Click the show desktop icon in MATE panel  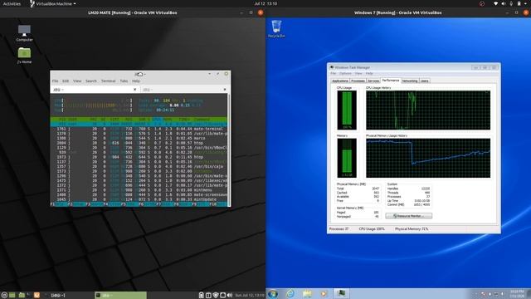(12, 296)
